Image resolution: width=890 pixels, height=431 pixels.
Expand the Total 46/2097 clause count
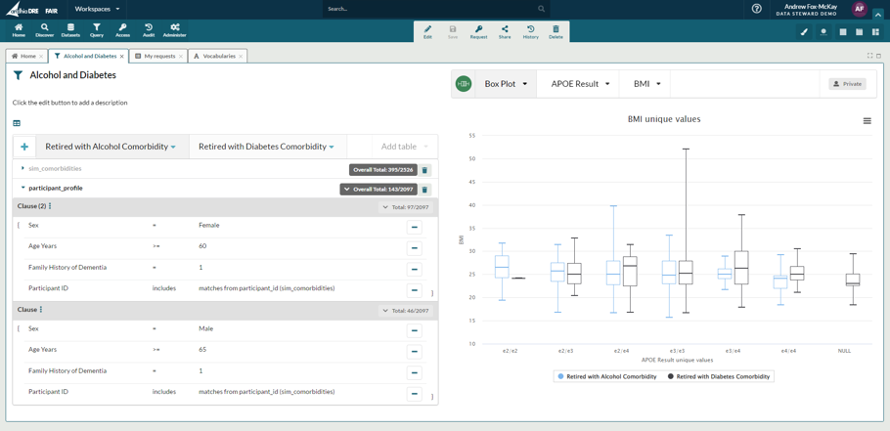click(x=406, y=311)
